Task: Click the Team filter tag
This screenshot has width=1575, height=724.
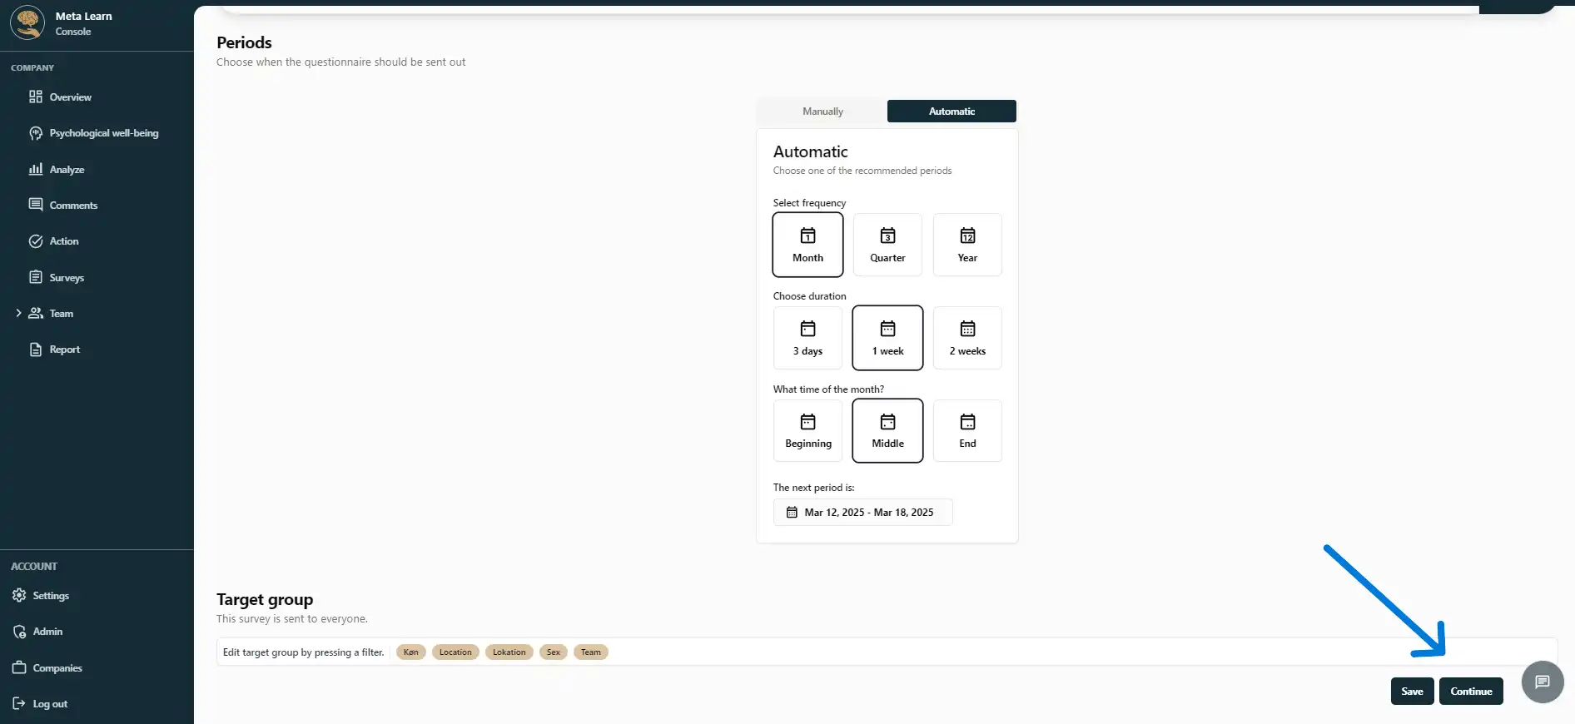Action: click(x=590, y=652)
